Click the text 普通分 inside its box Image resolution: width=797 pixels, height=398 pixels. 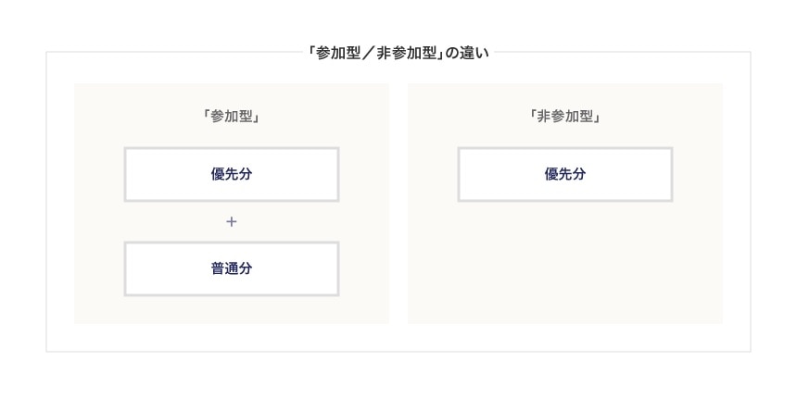tap(232, 269)
